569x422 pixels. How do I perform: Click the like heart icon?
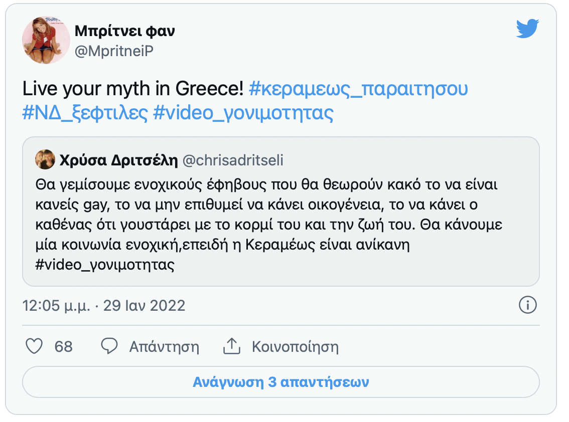click(x=35, y=346)
